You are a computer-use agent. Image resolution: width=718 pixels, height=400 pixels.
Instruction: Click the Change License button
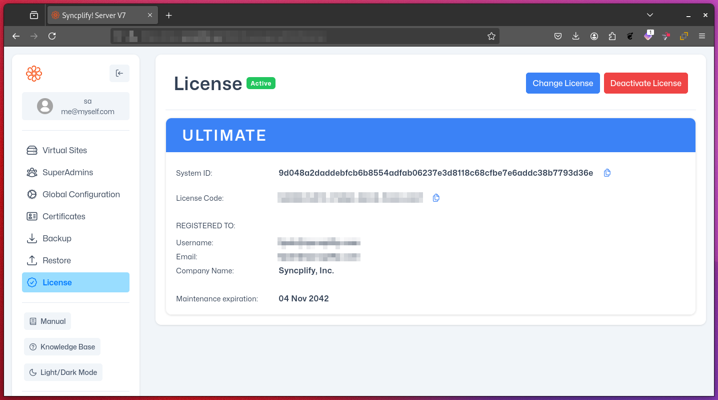click(x=562, y=83)
